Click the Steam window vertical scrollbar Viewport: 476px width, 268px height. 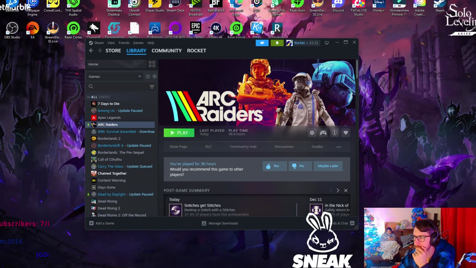[357, 69]
